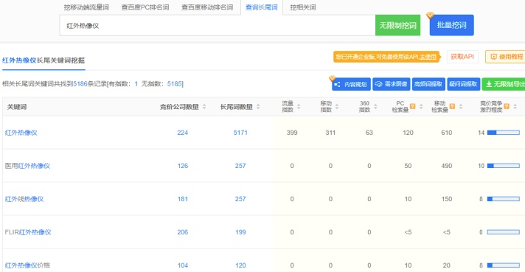This screenshot has width=525, height=272.
Task: Click long-tail count 199
Action: pyautogui.click(x=240, y=232)
